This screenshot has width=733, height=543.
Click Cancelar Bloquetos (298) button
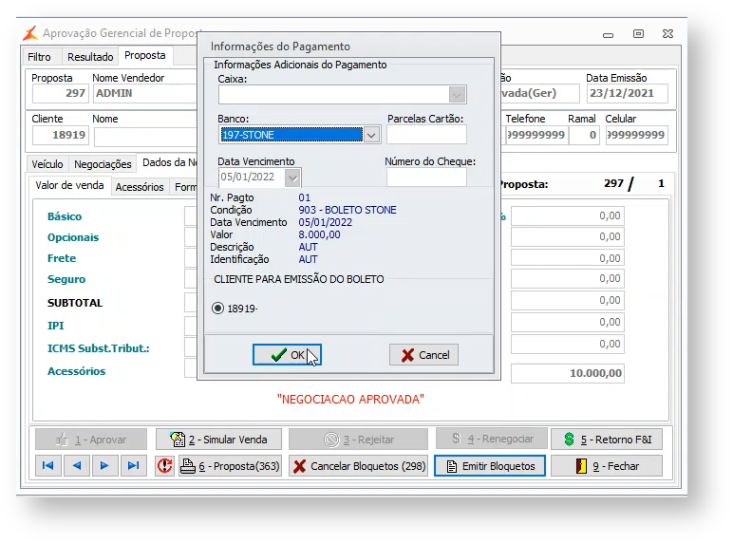pos(358,466)
